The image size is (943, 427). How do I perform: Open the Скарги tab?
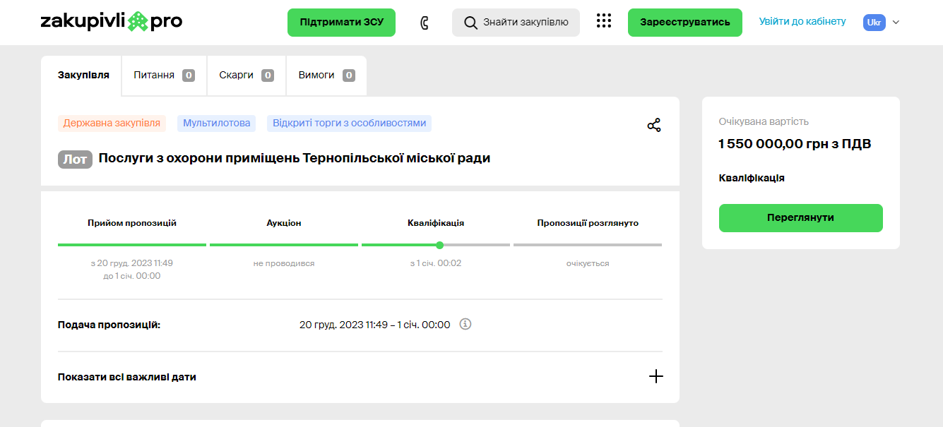point(247,76)
